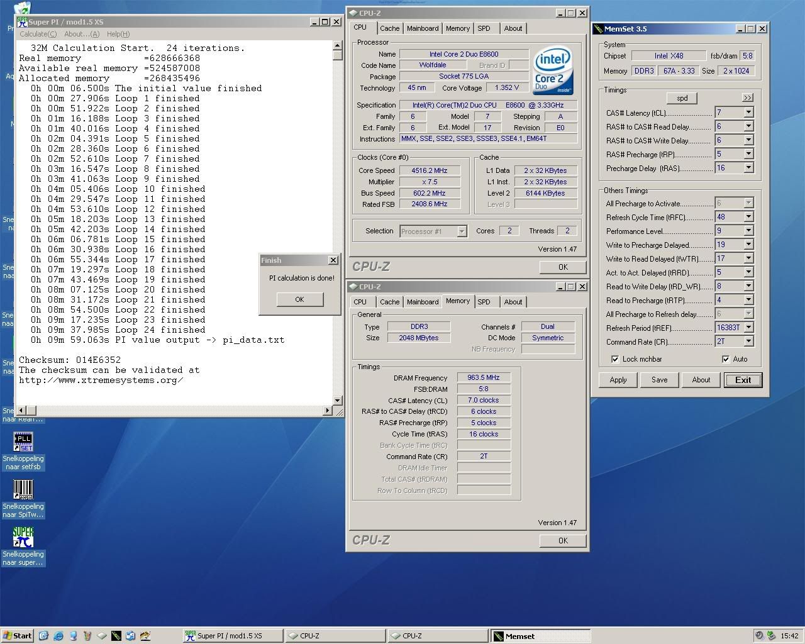Open Refresh Cycle Time (tRFC) dropdown
The height and width of the screenshot is (644, 805).
tap(748, 217)
